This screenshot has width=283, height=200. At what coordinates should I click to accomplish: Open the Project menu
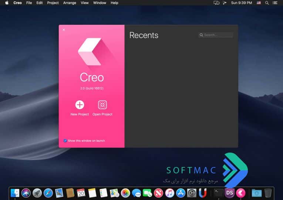pos(53,3)
